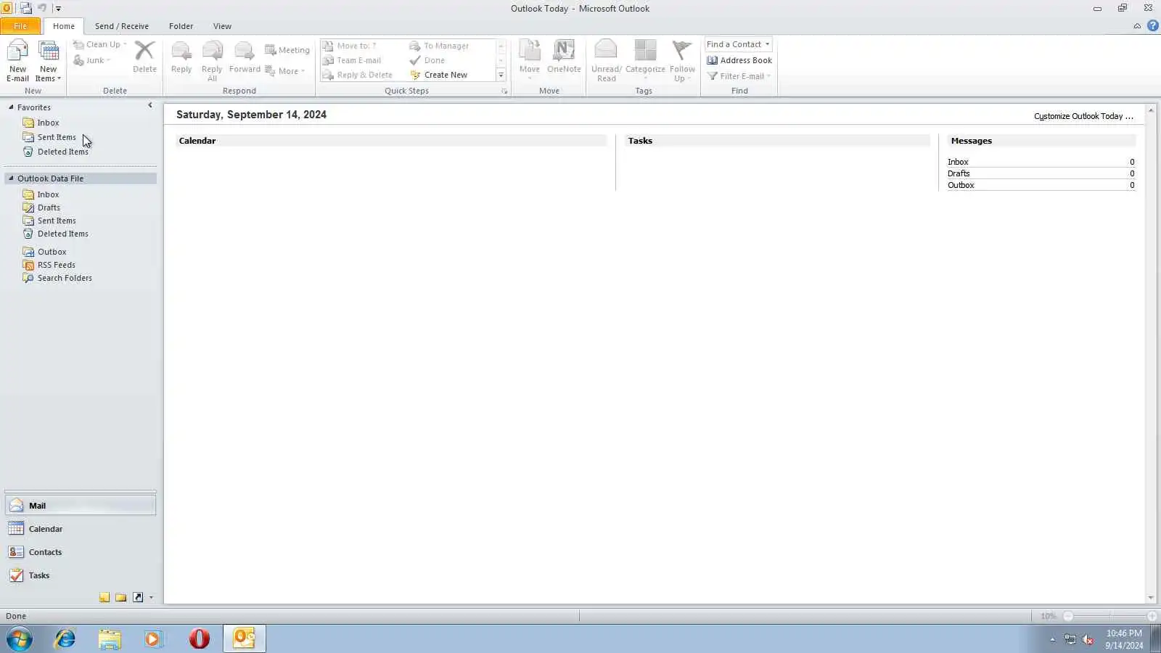Choose the Done quick step
Image resolution: width=1161 pixels, height=653 pixels.
pos(427,60)
